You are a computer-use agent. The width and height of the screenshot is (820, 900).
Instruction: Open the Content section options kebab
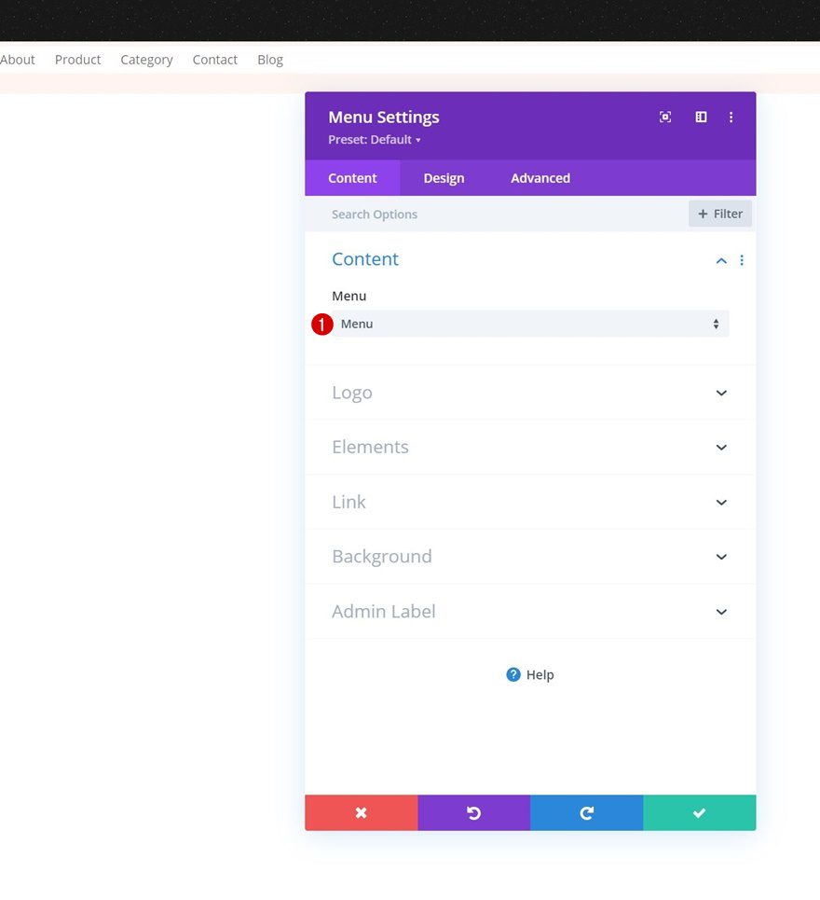[742, 260]
